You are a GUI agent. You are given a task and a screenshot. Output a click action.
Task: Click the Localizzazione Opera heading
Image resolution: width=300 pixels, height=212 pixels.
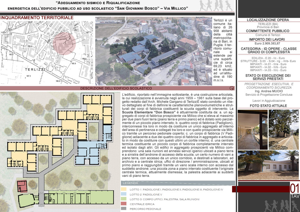[x=268, y=20]
